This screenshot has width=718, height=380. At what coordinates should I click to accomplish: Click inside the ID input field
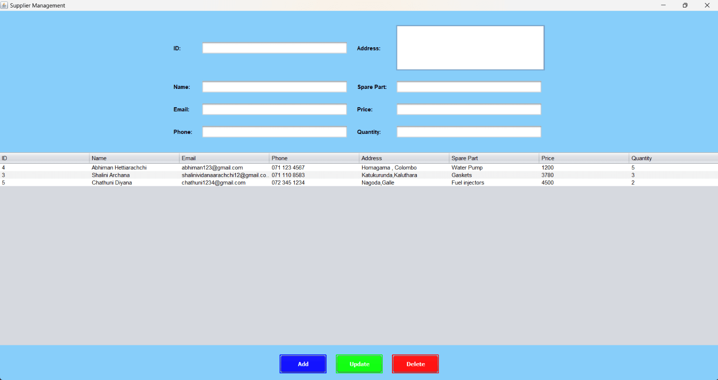(x=274, y=48)
